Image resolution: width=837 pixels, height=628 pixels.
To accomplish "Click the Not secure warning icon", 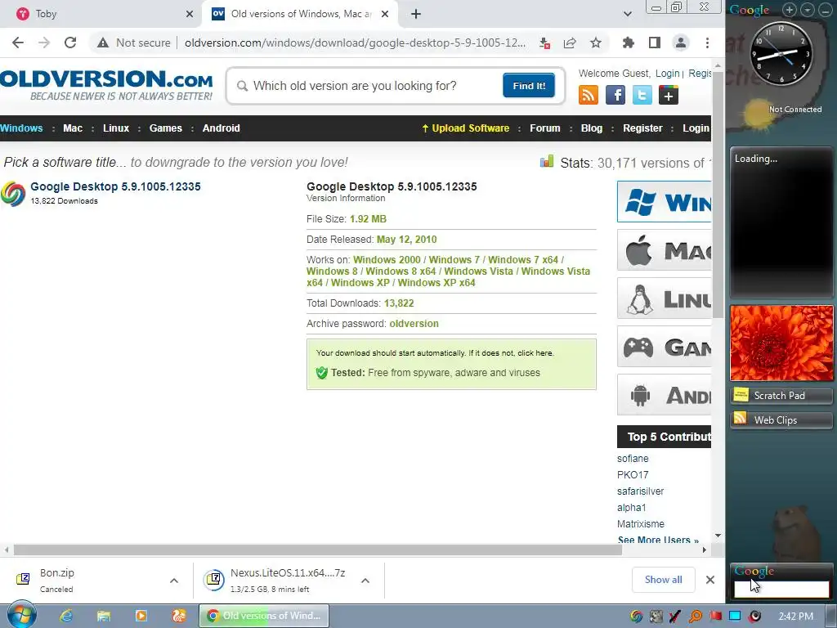I will point(102,43).
